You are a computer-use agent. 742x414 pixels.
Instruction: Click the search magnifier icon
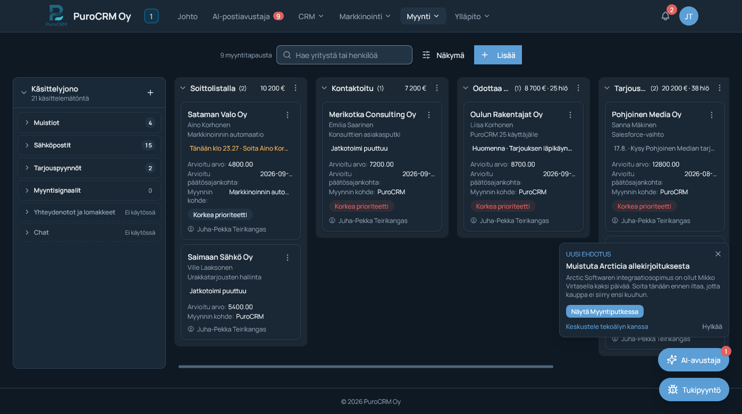287,55
